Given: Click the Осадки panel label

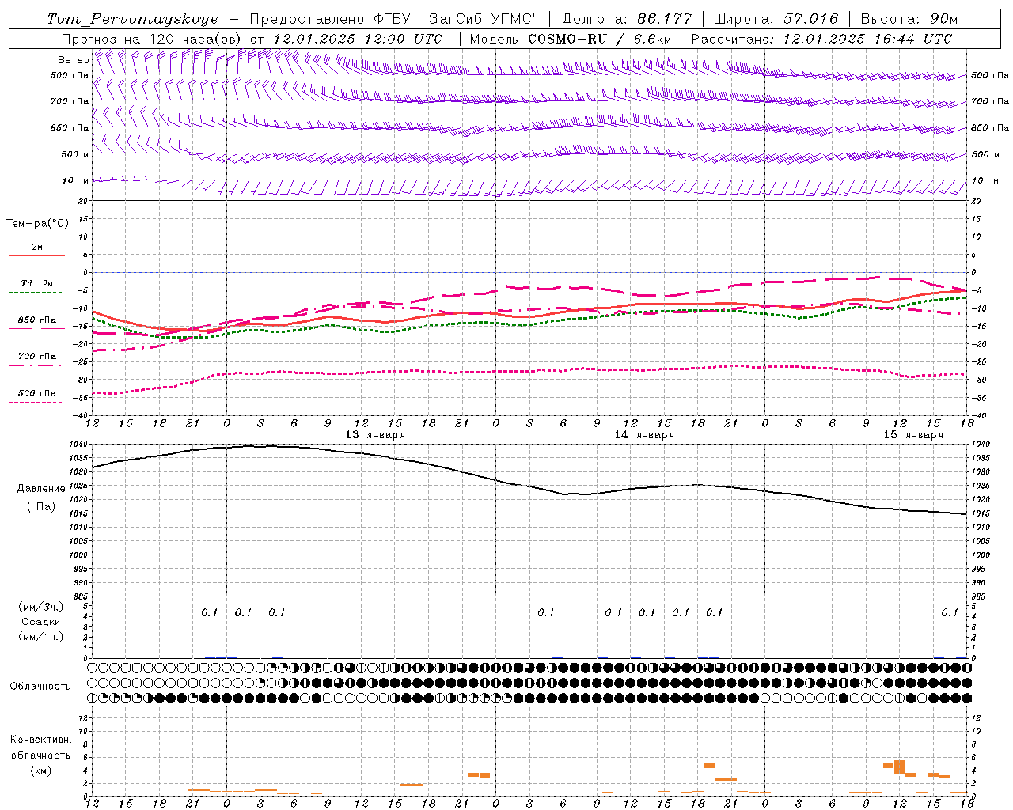Looking at the screenshot, I should click(40, 622).
